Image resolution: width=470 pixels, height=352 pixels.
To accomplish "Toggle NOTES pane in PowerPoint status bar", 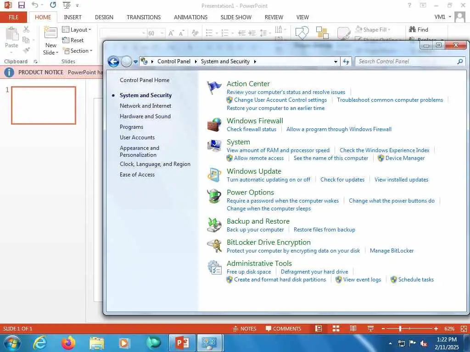I will tap(245, 329).
